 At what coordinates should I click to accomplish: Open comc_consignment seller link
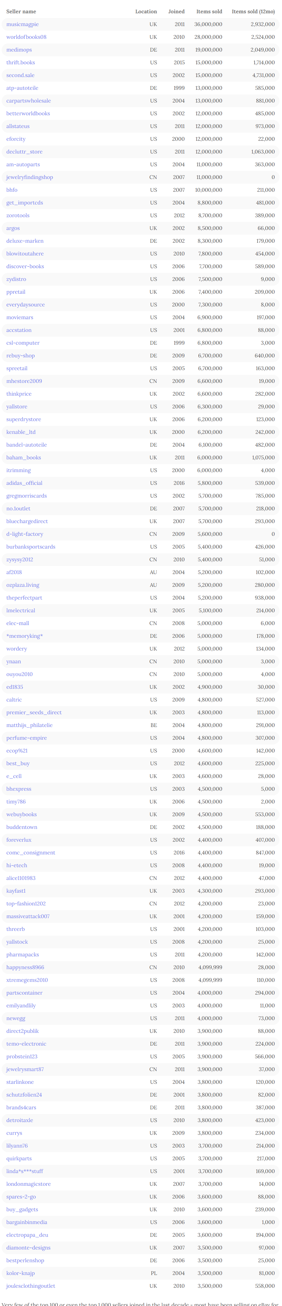pyautogui.click(x=31, y=853)
